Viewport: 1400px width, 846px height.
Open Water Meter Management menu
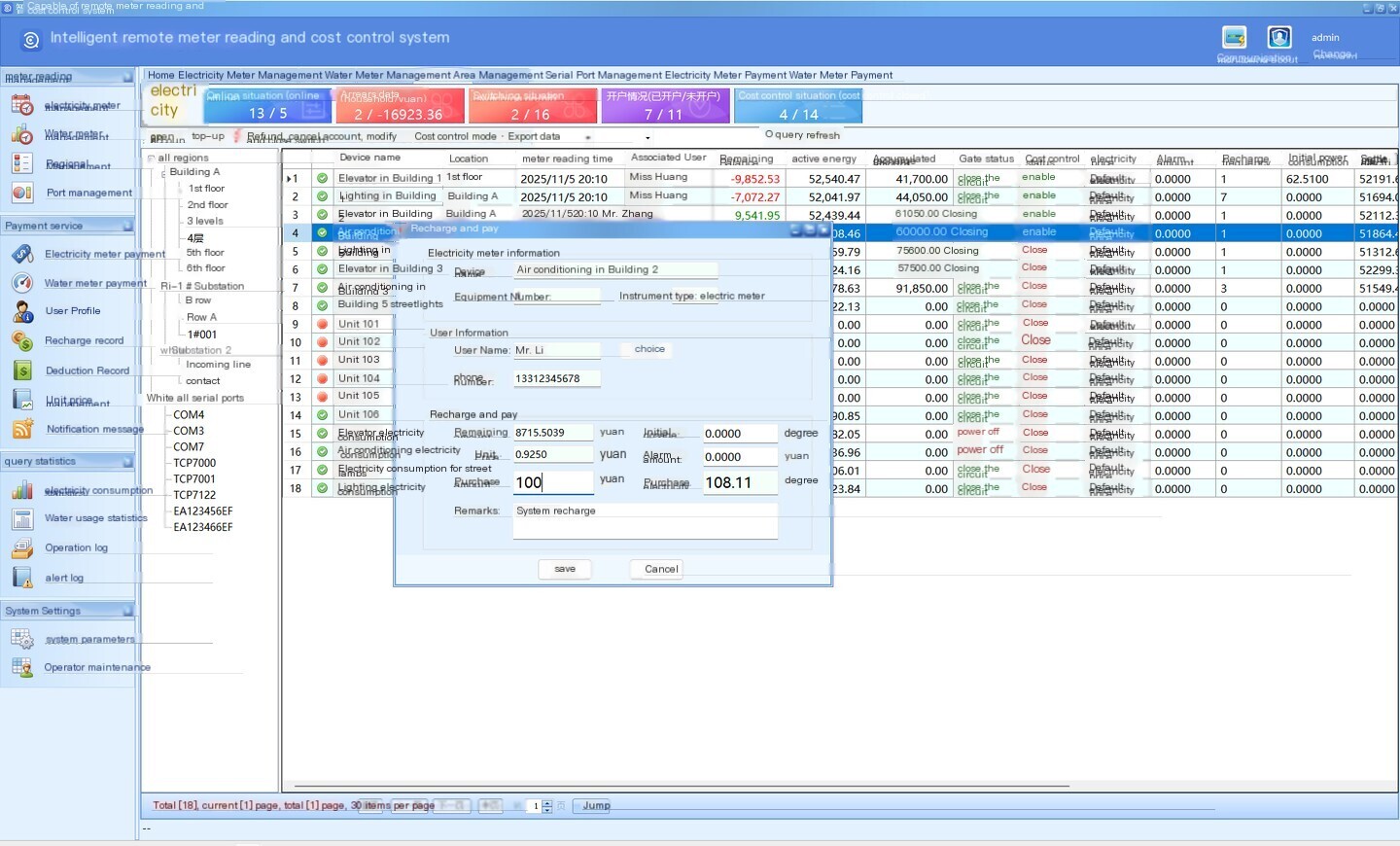coord(387,75)
